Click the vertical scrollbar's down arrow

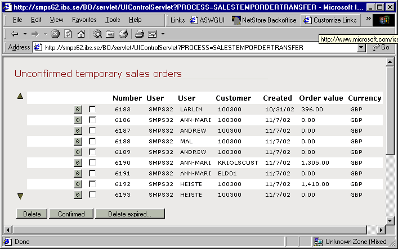tap(390, 220)
